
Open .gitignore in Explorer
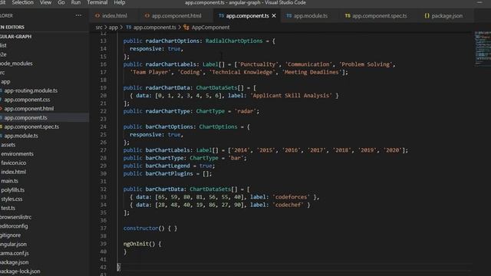tap(10, 235)
